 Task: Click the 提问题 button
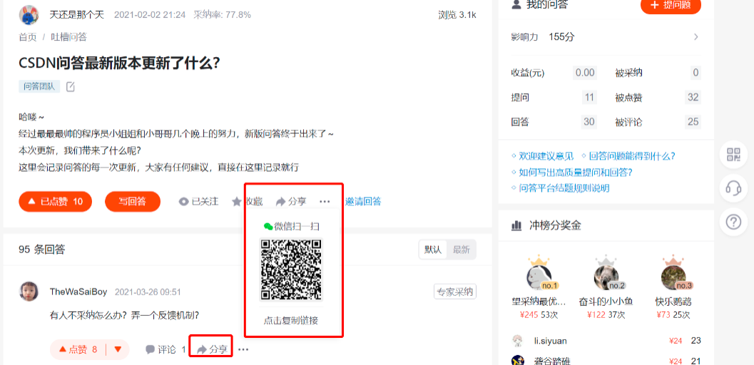671,5
